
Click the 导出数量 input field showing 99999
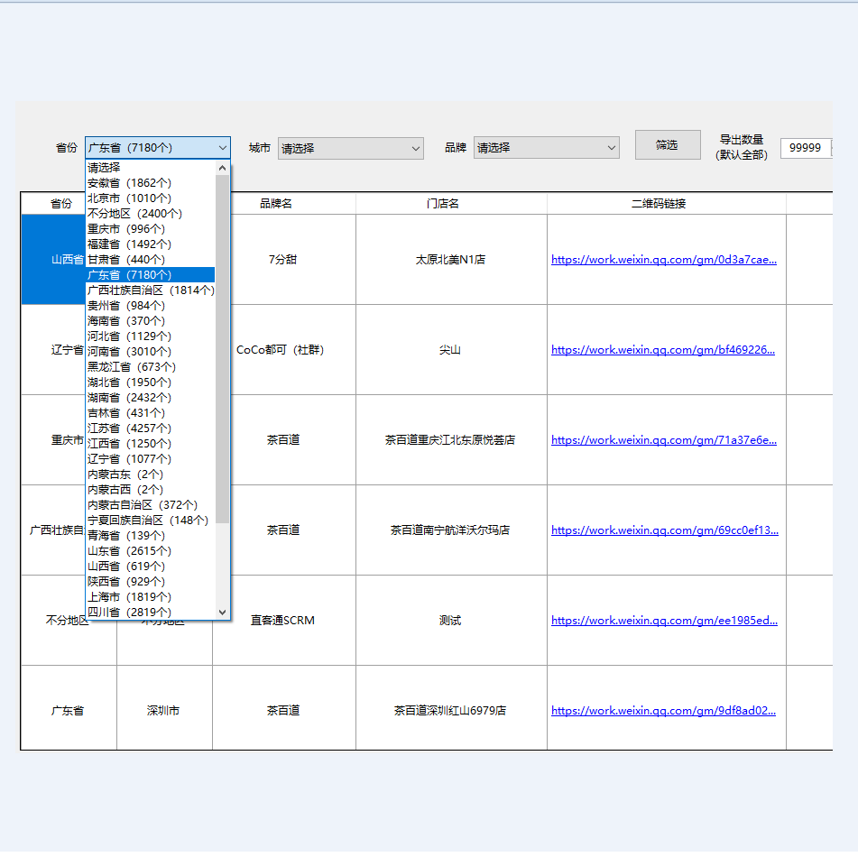click(804, 148)
